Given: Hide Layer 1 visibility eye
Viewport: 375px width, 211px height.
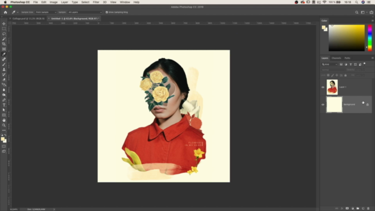Looking at the screenshot, I should [323, 87].
